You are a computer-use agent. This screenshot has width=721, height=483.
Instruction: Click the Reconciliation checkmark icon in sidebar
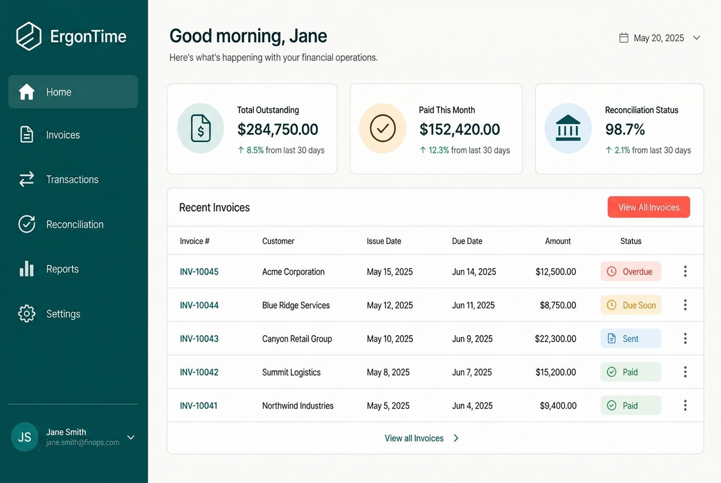(x=27, y=224)
